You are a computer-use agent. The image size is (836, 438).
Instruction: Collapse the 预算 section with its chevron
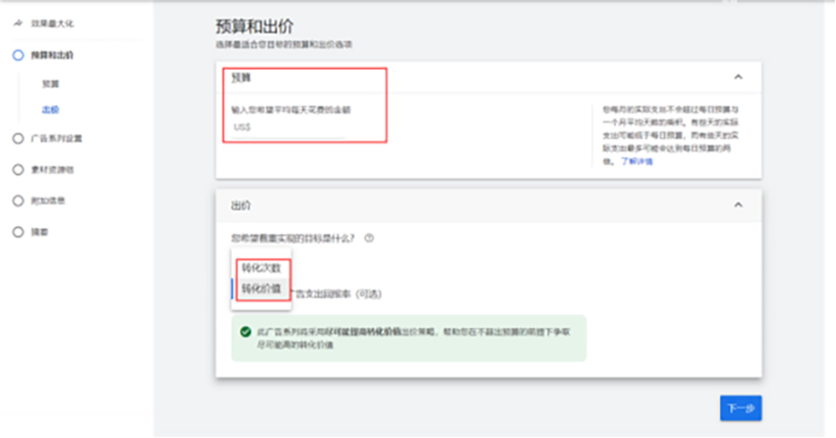click(738, 77)
